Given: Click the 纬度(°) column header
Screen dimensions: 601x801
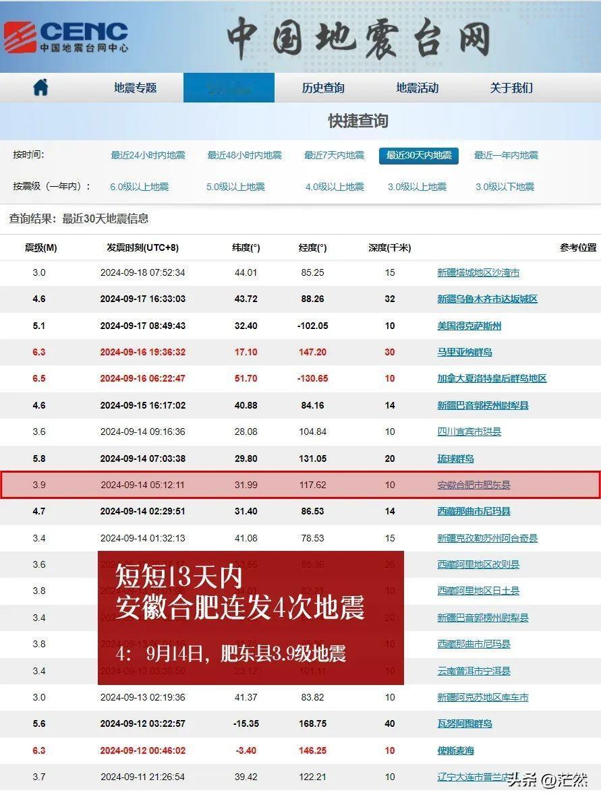Looking at the screenshot, I should pyautogui.click(x=246, y=247).
